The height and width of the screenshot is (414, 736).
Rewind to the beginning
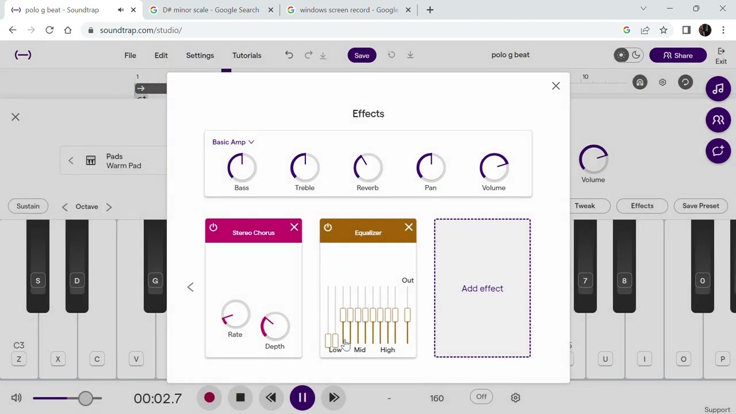(x=271, y=397)
